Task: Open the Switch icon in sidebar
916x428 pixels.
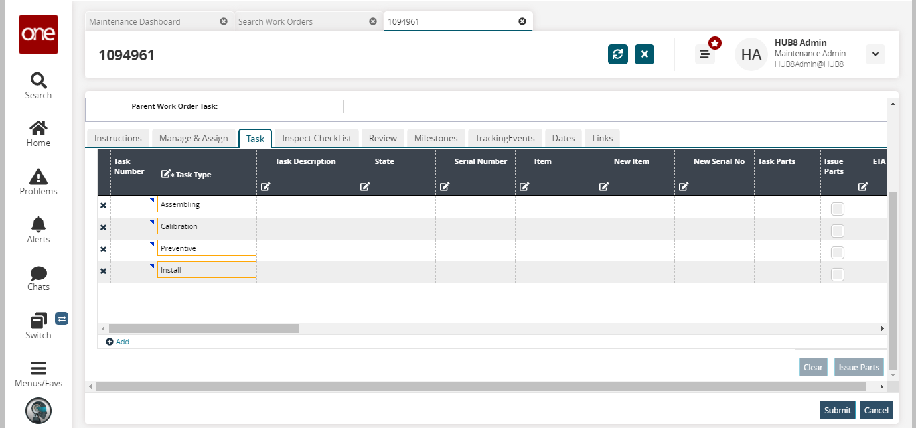Action: pos(38,321)
